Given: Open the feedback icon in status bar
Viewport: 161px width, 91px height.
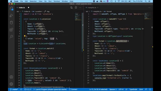Looking at the screenshot, I should click(146, 89).
